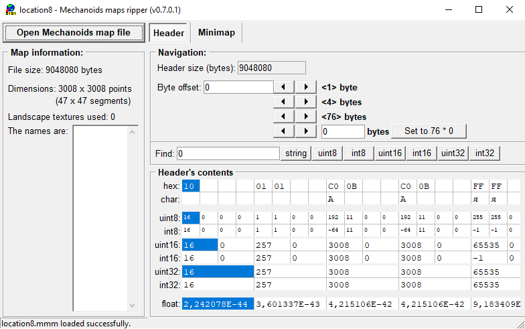Click left arrow for custom bytes step

tap(285, 131)
